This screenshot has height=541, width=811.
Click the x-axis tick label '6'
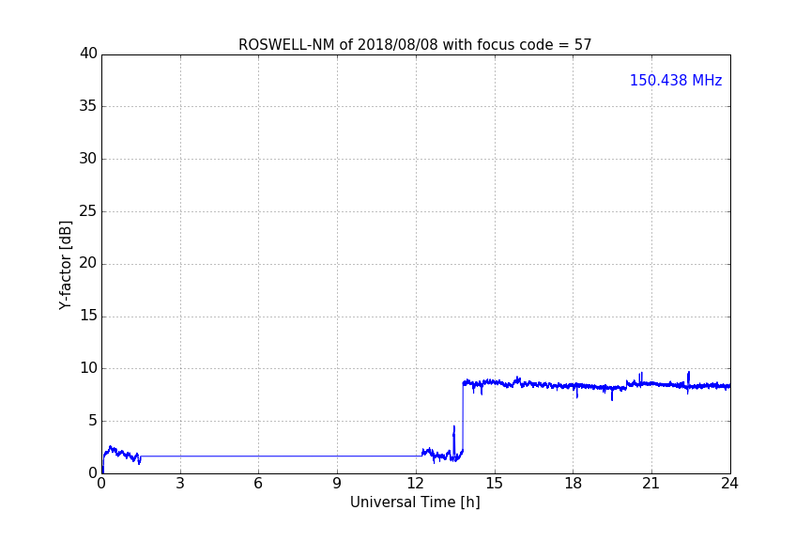pyautogui.click(x=258, y=484)
